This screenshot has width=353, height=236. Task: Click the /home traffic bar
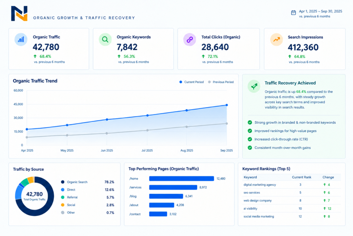[181, 178]
